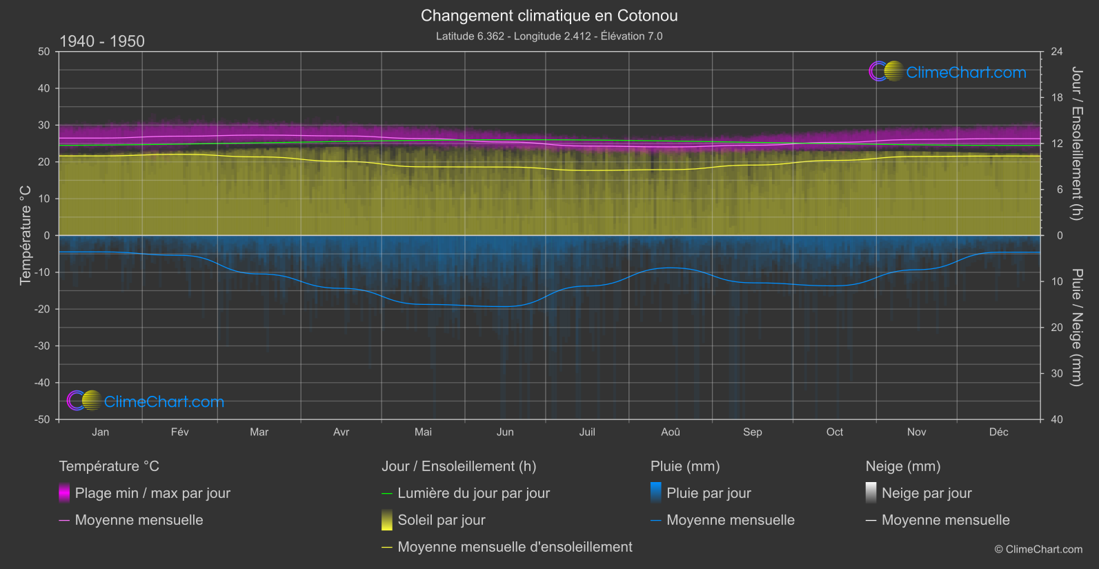The height and width of the screenshot is (569, 1099).
Task: Click the magenta Plage min / max swatch
Action: coord(64,492)
